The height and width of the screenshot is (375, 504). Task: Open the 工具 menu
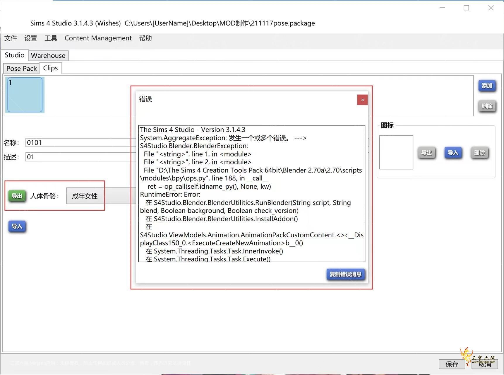point(51,38)
